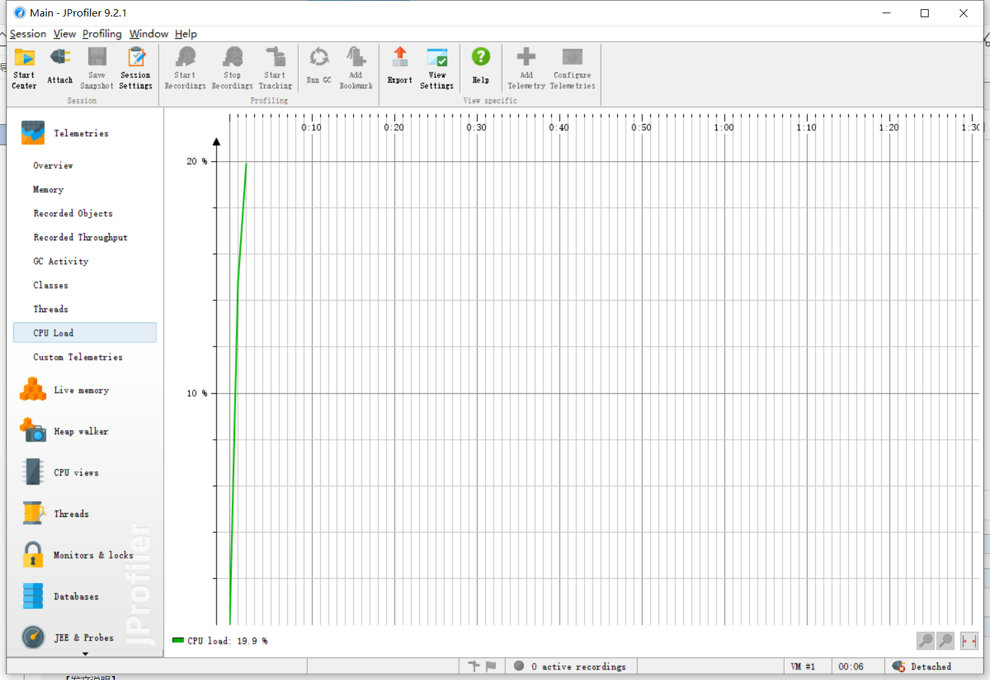The height and width of the screenshot is (680, 990).
Task: Click Start Tracking in the toolbar
Action: (x=275, y=68)
